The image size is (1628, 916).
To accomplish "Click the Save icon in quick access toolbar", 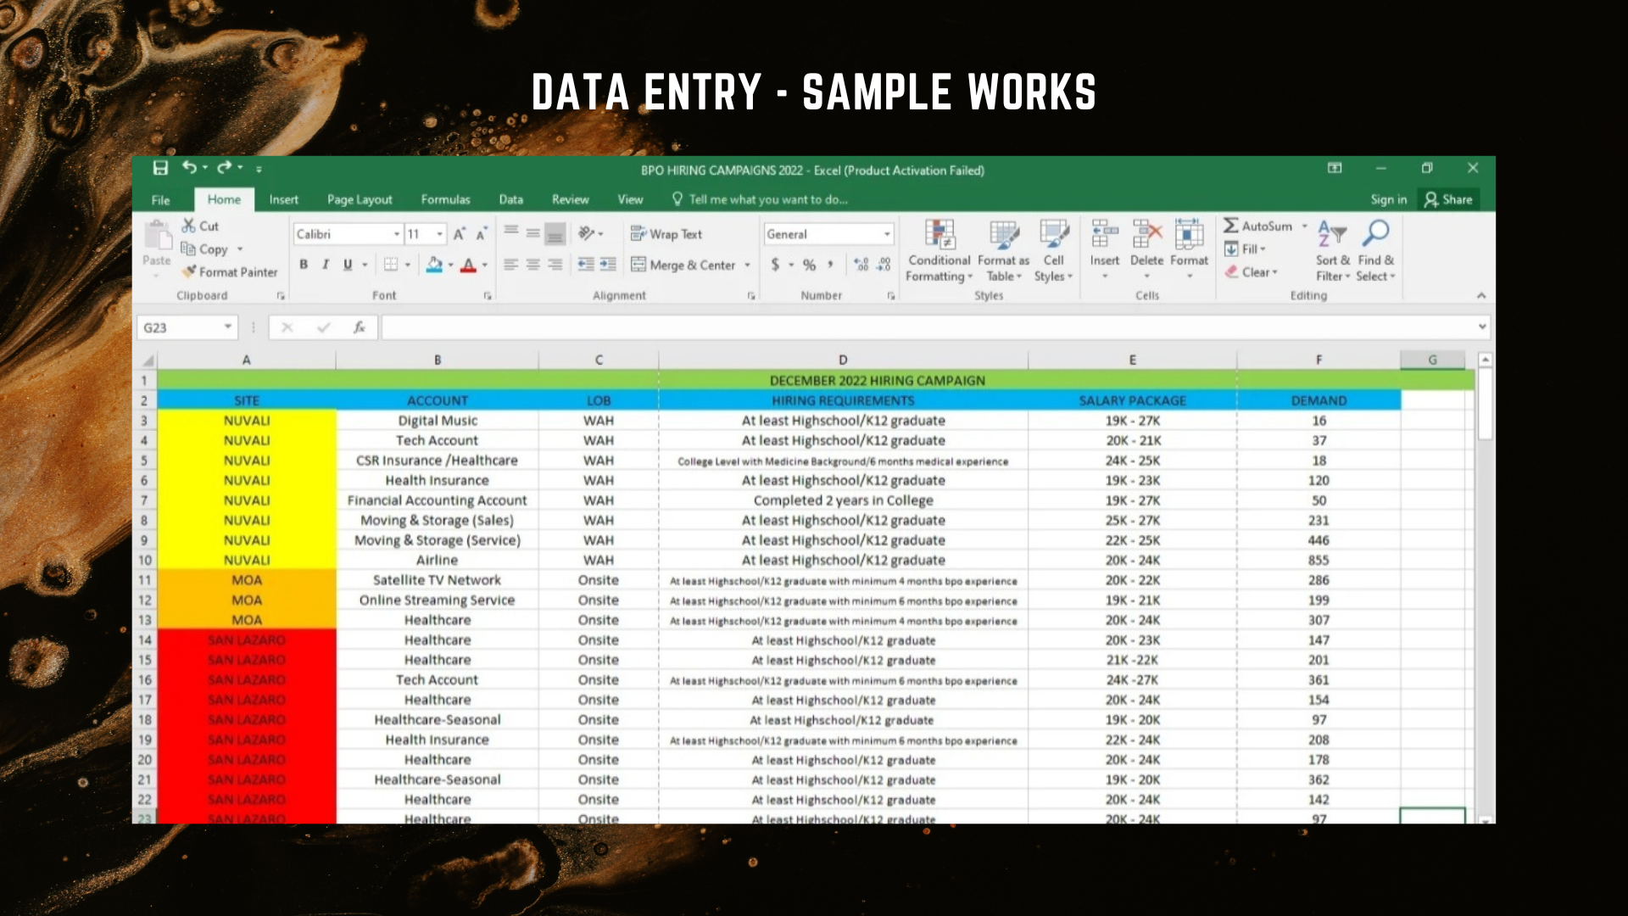I will pyautogui.click(x=160, y=168).
